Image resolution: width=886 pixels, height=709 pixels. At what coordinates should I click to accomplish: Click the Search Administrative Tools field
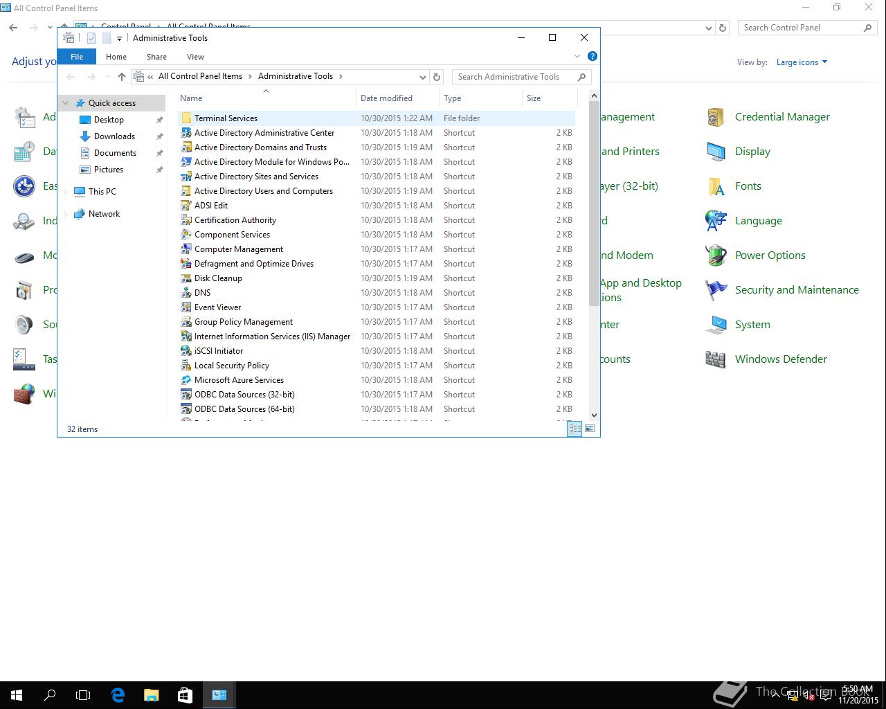point(521,77)
